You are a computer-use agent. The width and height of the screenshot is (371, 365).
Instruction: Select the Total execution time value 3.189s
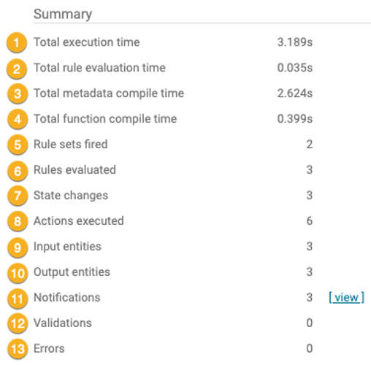click(x=295, y=42)
